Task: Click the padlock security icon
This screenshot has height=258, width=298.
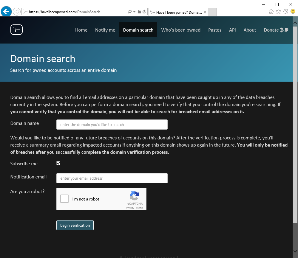Action: tap(139, 12)
